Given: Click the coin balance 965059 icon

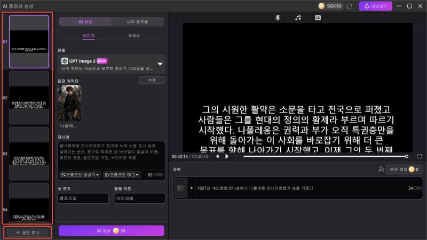Looking at the screenshot, I should coord(321,6).
